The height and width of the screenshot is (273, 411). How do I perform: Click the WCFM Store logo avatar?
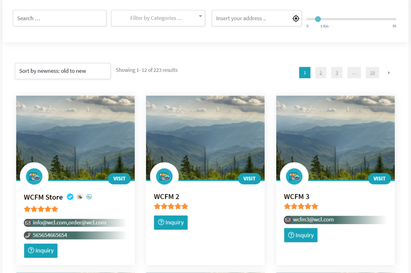pyautogui.click(x=34, y=177)
